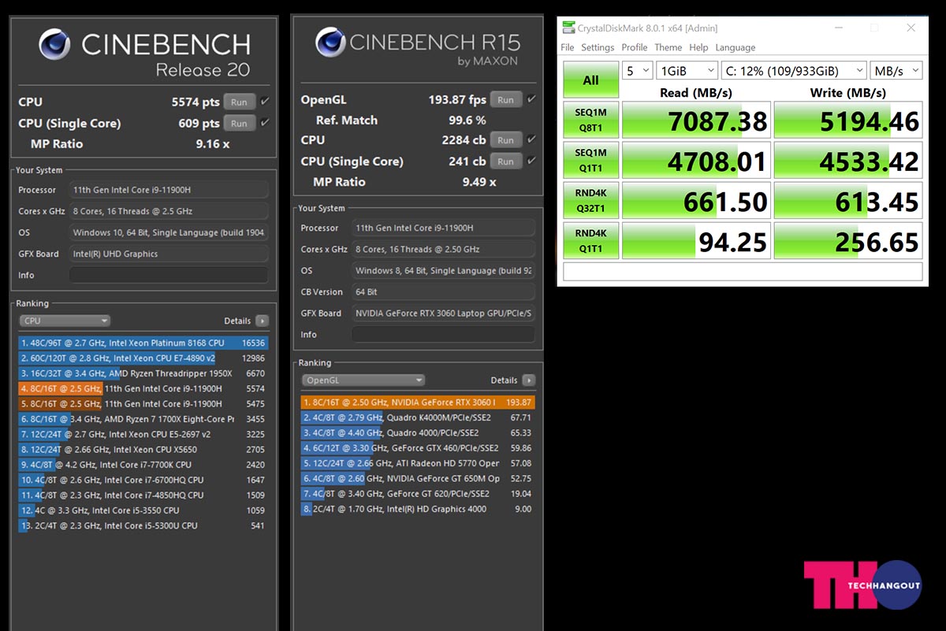
Task: Select the i9-11900H row scoring 5574
Action: pos(143,388)
